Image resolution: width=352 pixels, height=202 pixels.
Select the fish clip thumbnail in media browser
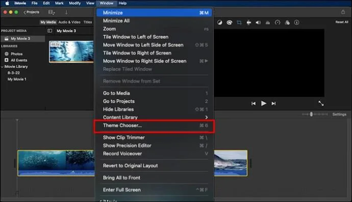click(x=71, y=52)
